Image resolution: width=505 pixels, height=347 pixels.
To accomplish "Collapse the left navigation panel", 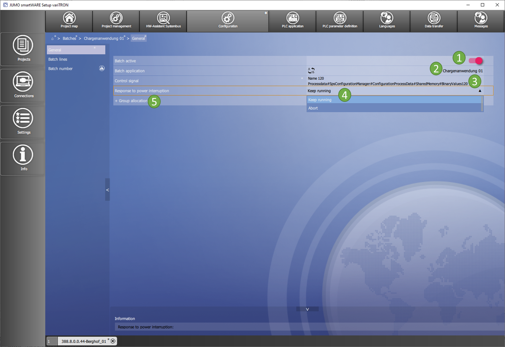I will pyautogui.click(x=107, y=190).
